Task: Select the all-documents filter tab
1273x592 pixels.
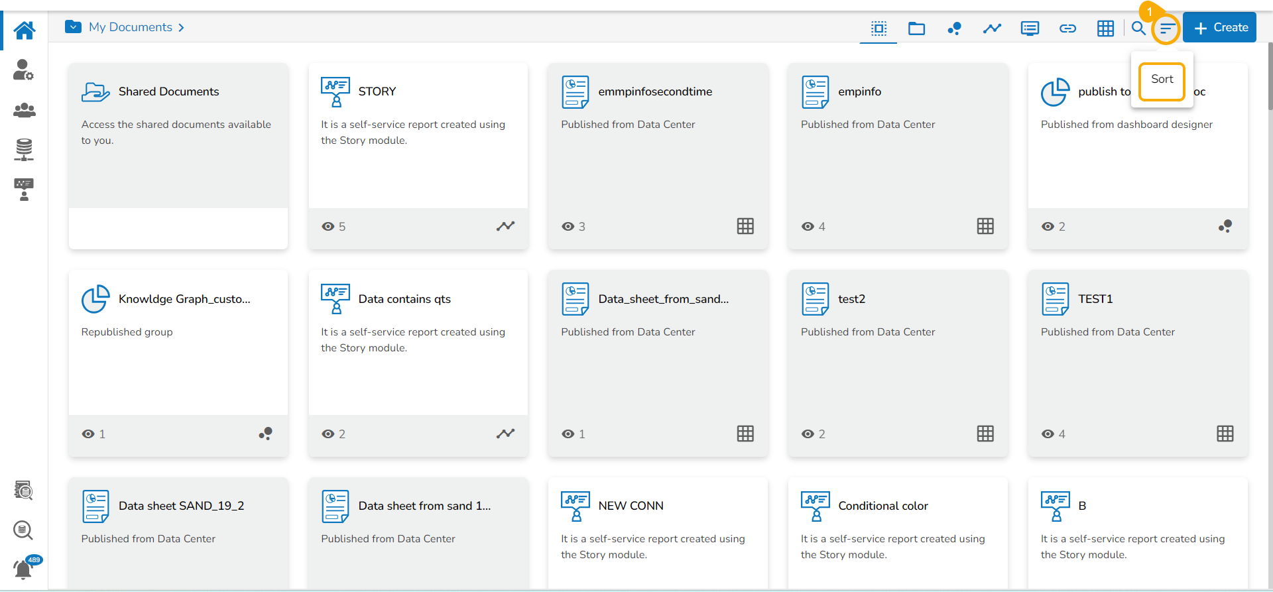Action: [879, 28]
